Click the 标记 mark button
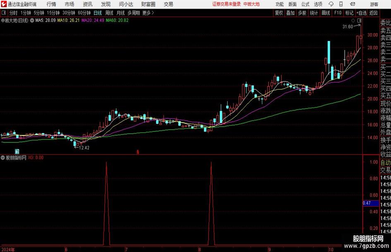The image size is (391, 252). tap(349, 13)
